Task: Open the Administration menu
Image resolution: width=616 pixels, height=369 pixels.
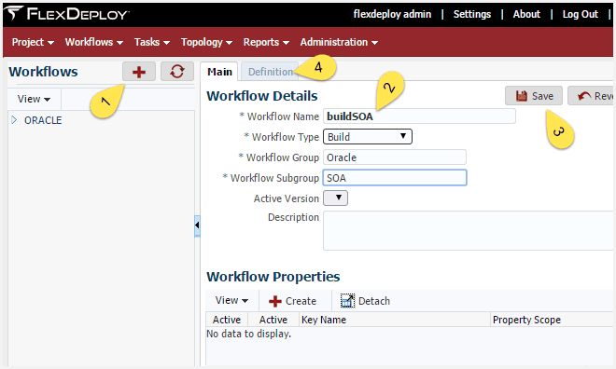Action: click(339, 42)
